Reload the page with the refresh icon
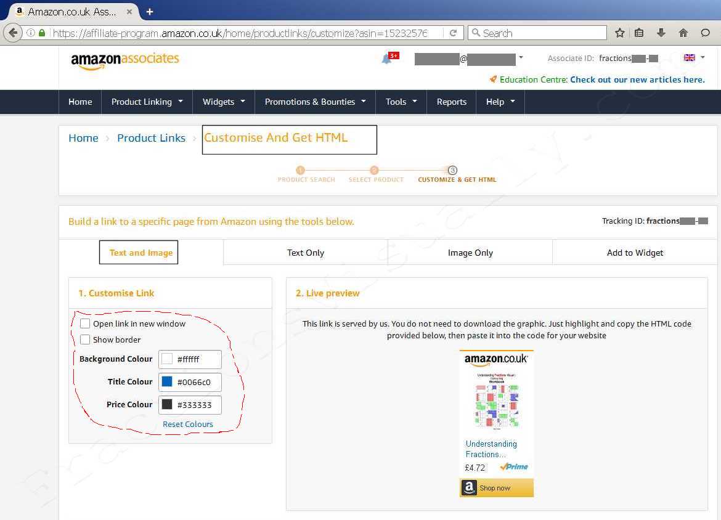 [x=454, y=33]
